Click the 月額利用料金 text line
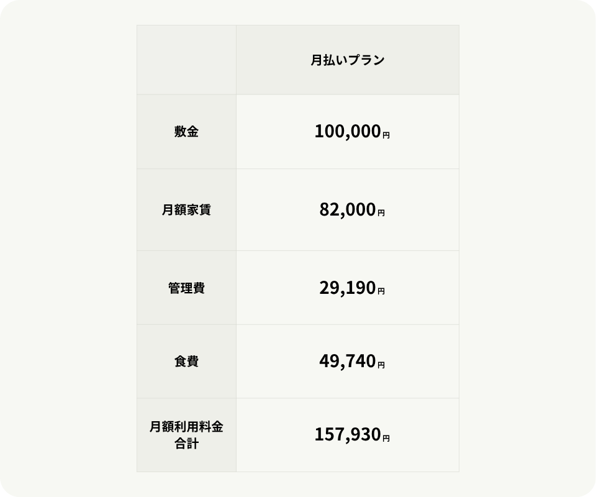Viewport: 596px width, 497px height. (x=186, y=427)
